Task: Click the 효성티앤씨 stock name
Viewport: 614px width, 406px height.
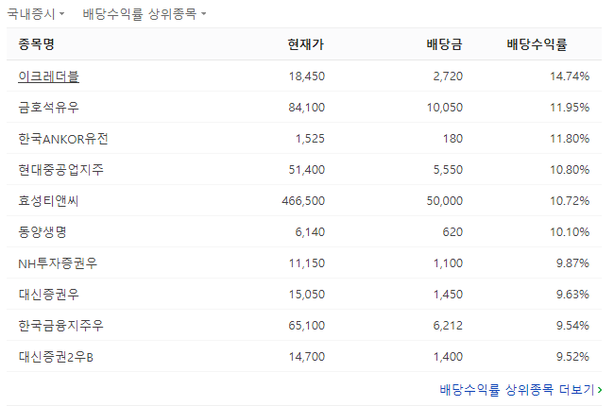Action: [49, 201]
